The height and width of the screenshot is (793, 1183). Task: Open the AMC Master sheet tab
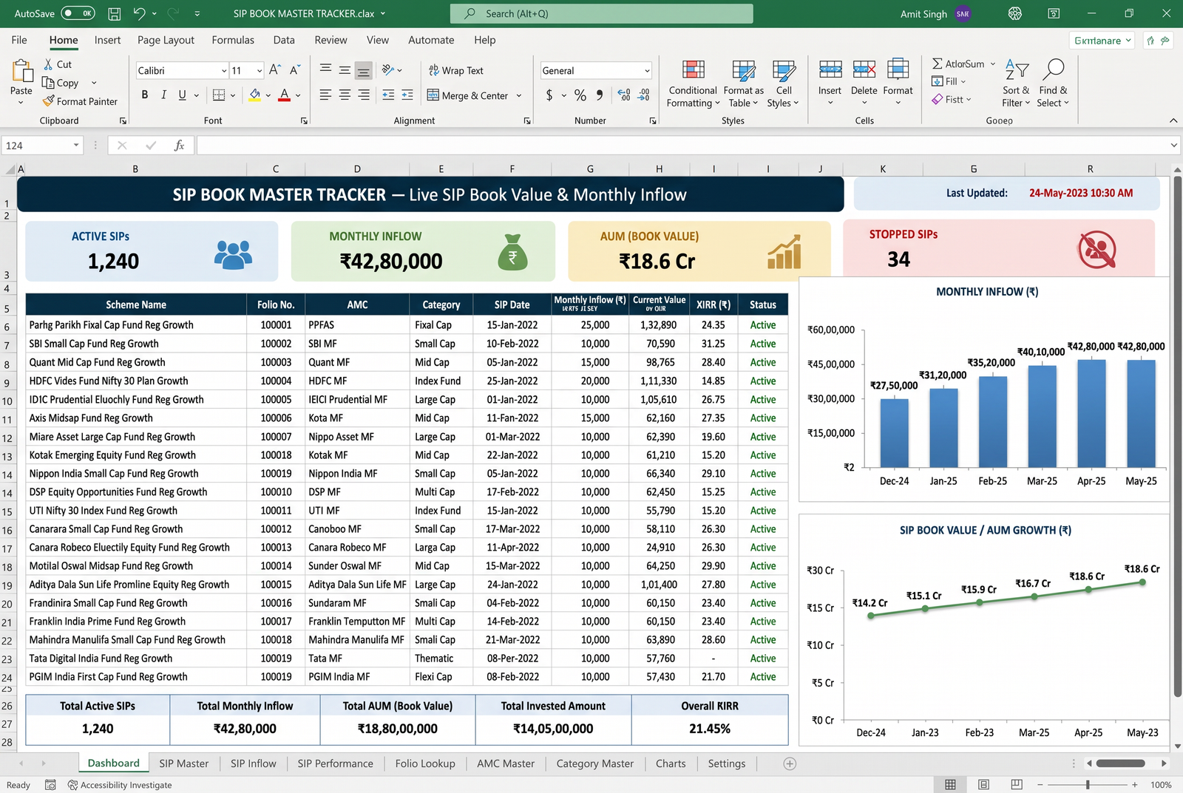pos(506,763)
